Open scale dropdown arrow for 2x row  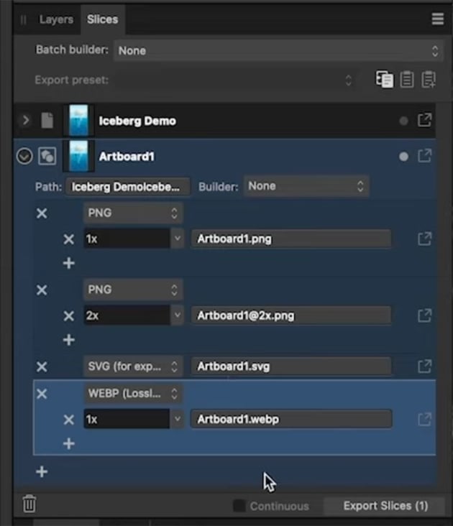tap(177, 315)
